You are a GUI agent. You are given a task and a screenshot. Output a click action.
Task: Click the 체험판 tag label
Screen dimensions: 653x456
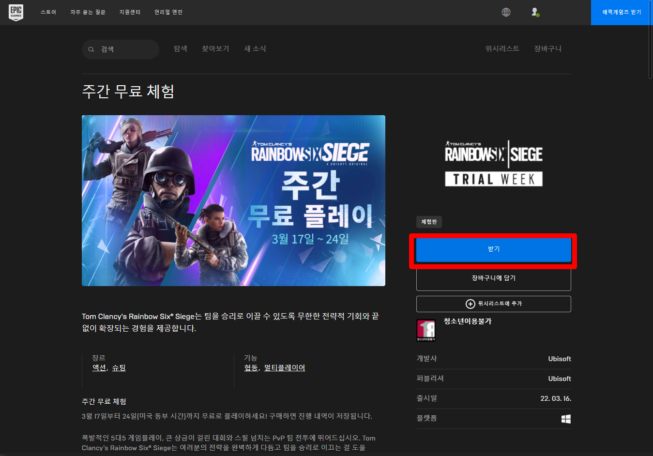(x=429, y=222)
